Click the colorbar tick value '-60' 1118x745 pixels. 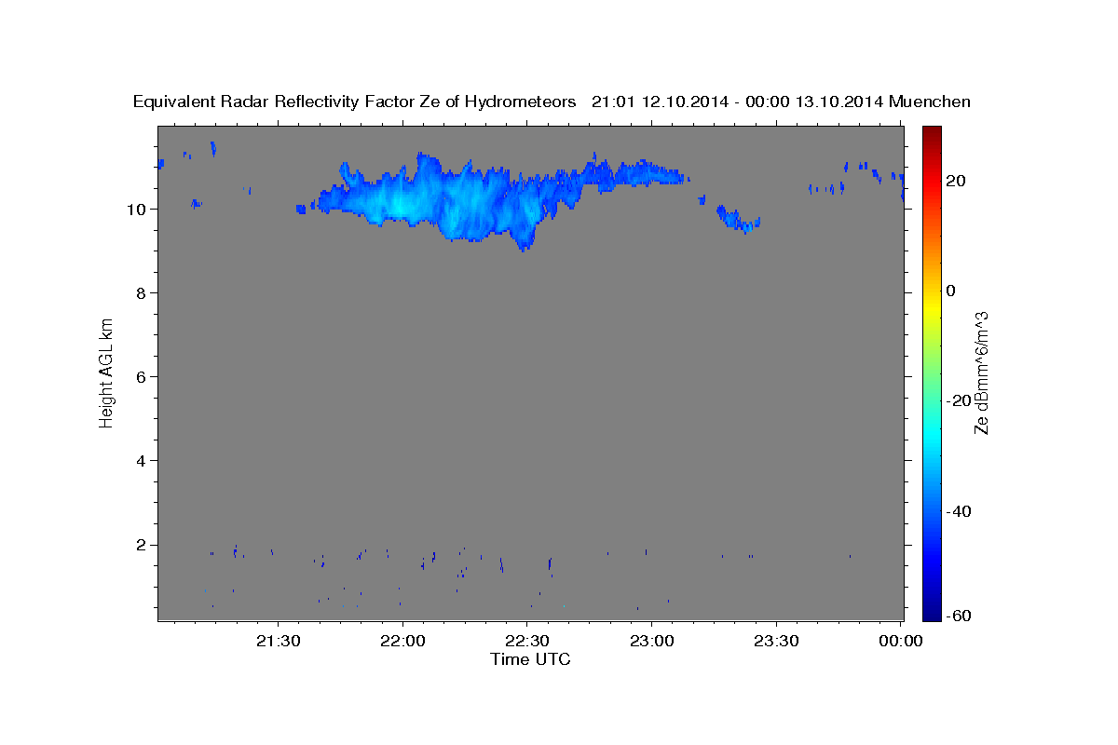(959, 616)
